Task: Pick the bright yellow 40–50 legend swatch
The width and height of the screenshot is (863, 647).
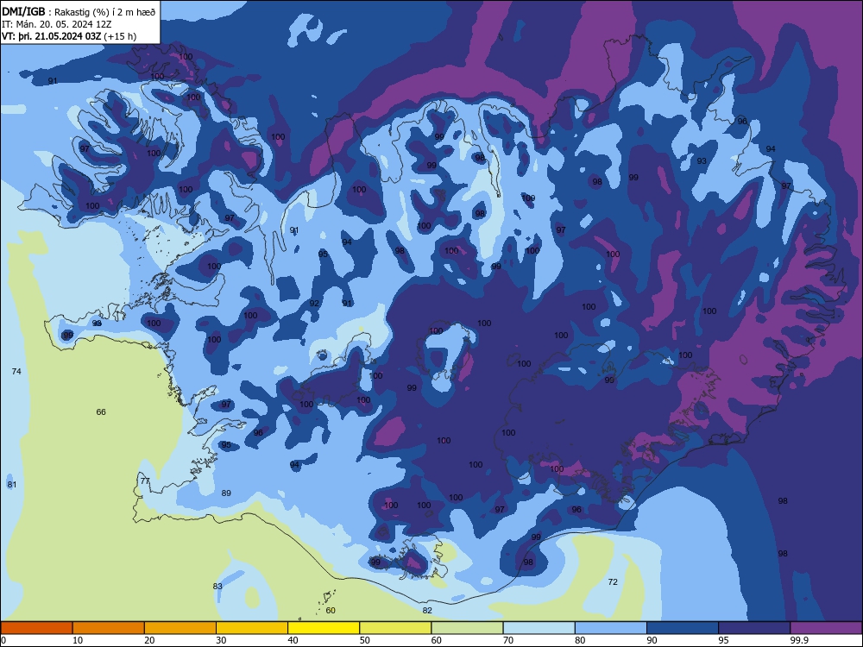Action: tap(324, 628)
